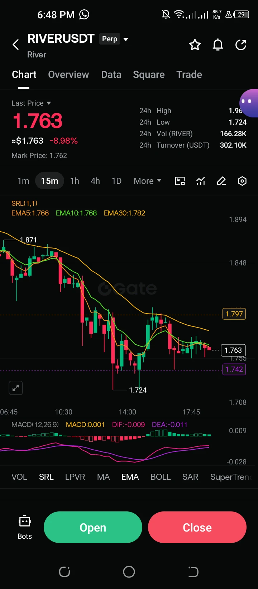Tap the current price 1.763 axis label
258x589 pixels.
pos(233,350)
